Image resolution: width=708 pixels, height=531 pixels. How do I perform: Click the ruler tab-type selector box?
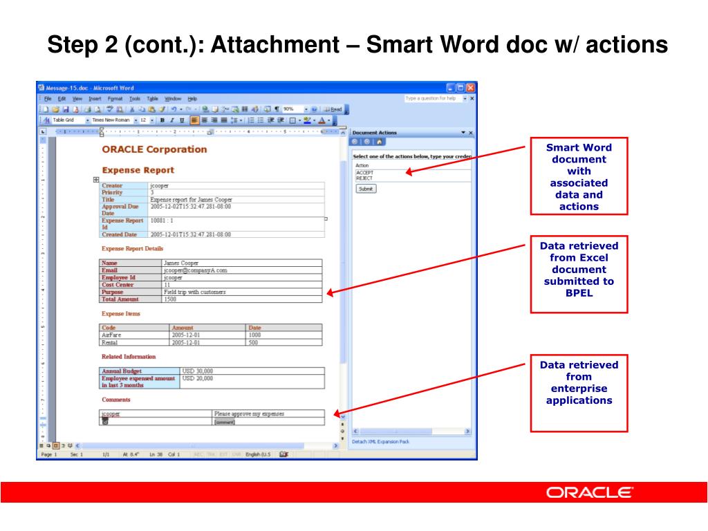click(x=43, y=132)
